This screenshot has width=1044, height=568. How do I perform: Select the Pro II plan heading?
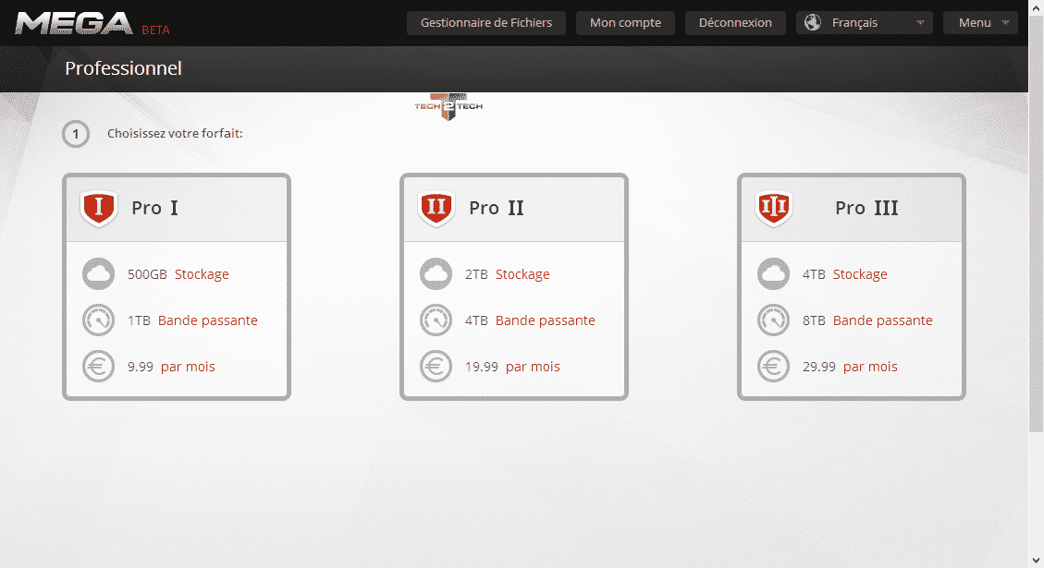tap(496, 208)
